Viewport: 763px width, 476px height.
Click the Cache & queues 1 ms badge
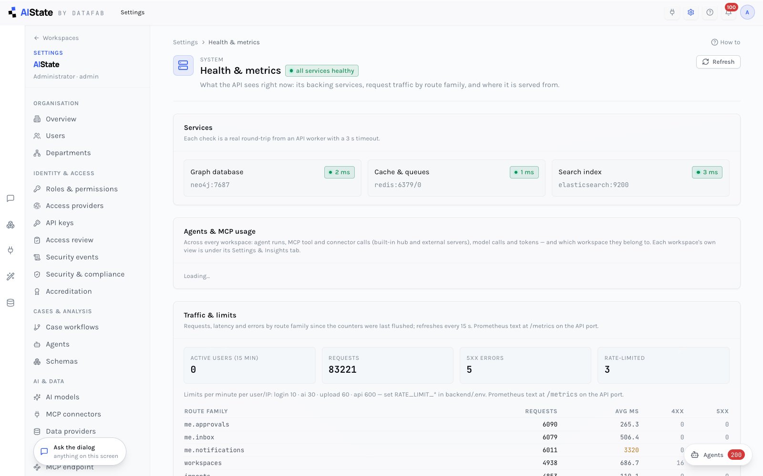pos(524,172)
